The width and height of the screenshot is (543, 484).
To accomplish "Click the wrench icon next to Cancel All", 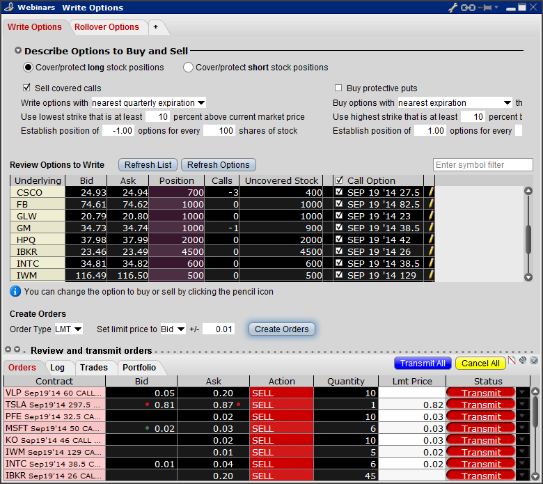I will (x=523, y=360).
